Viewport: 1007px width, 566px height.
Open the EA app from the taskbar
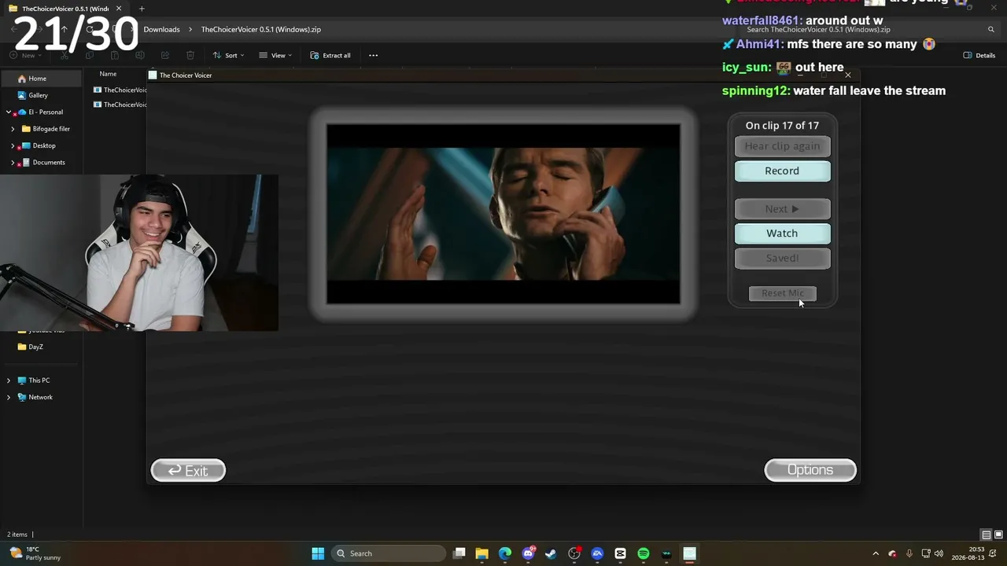pyautogui.click(x=597, y=553)
